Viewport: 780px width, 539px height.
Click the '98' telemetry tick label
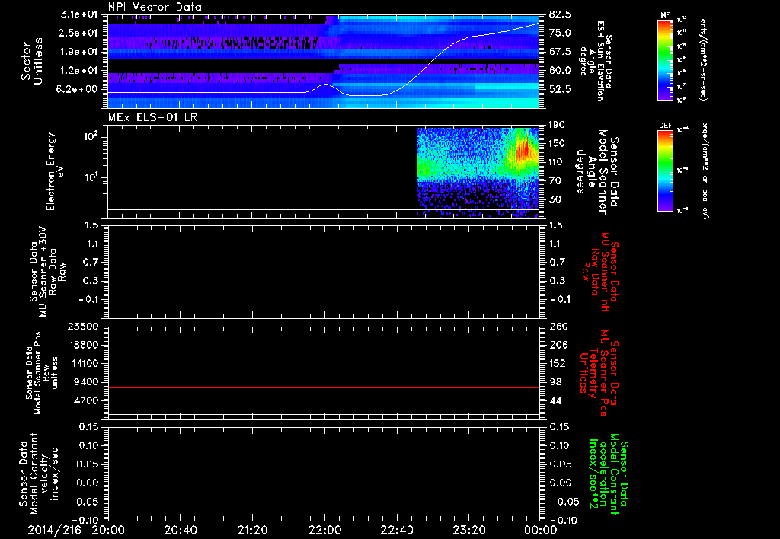point(555,382)
